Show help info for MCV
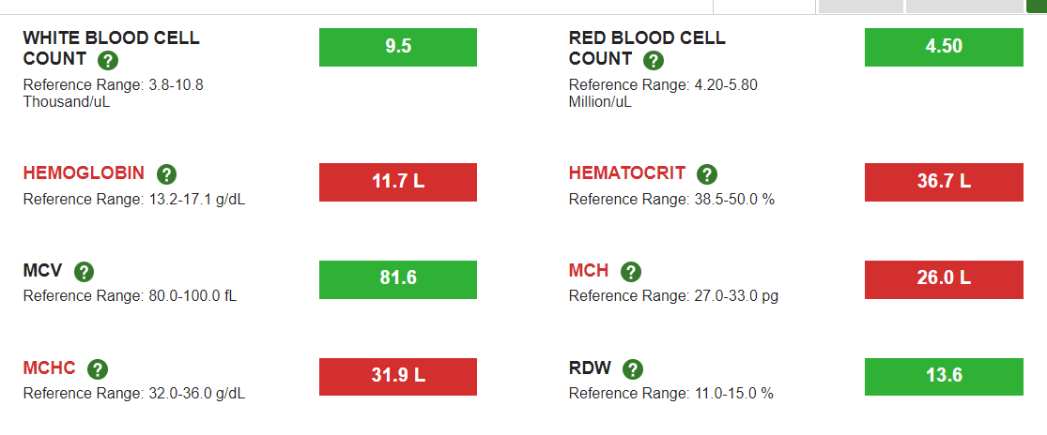Image resolution: width=1047 pixels, height=435 pixels. [84, 272]
